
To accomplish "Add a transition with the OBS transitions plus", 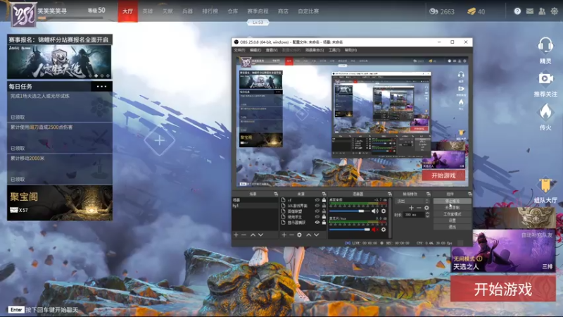I will 411,208.
